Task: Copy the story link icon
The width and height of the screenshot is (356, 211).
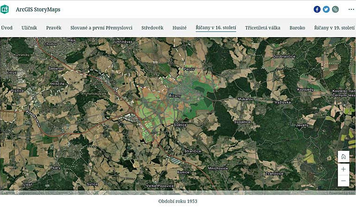Action: coord(335,9)
